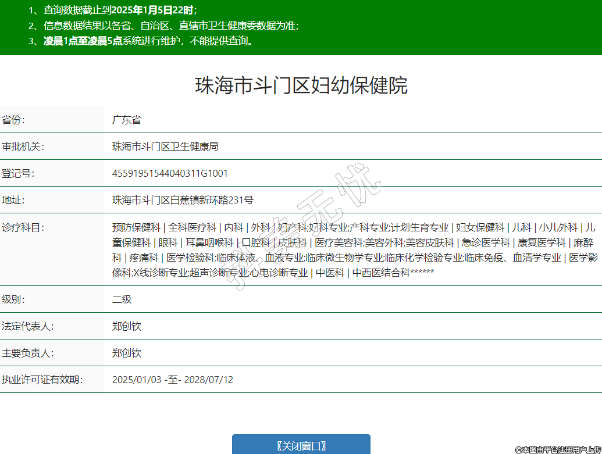Click the name beside 主要负责人
The height and width of the screenshot is (454, 602).
126,353
